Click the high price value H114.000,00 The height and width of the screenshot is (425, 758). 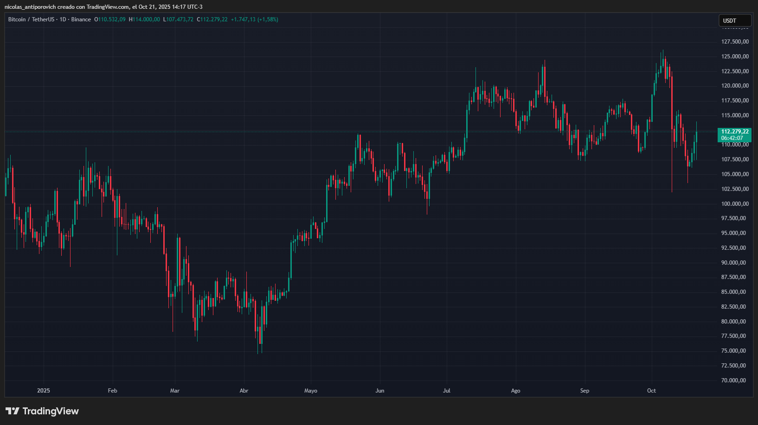click(x=144, y=19)
